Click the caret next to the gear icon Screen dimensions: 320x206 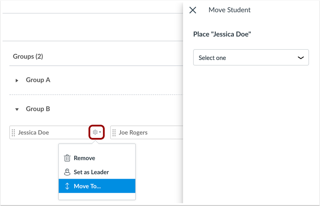pyautogui.click(x=100, y=132)
